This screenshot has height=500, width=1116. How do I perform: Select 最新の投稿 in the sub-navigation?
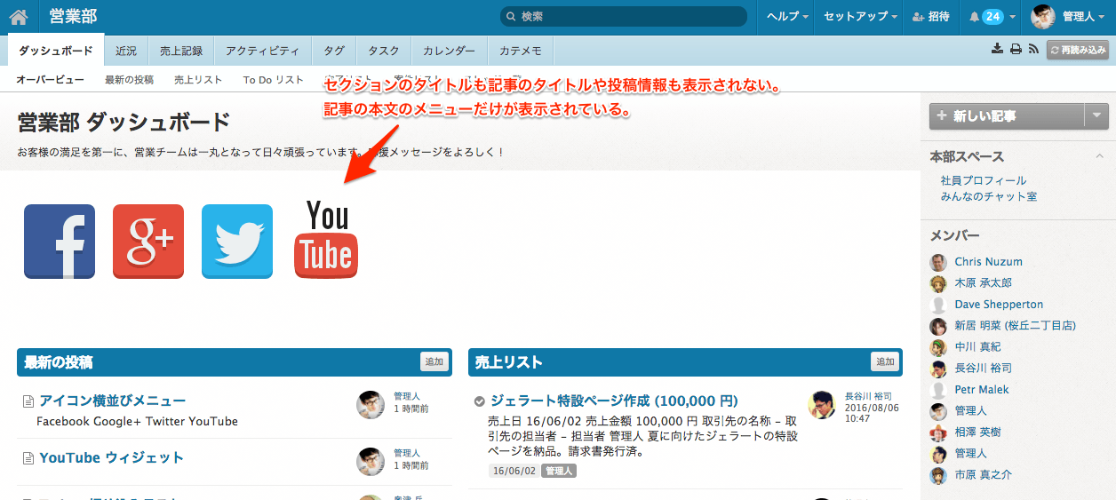pos(129,80)
